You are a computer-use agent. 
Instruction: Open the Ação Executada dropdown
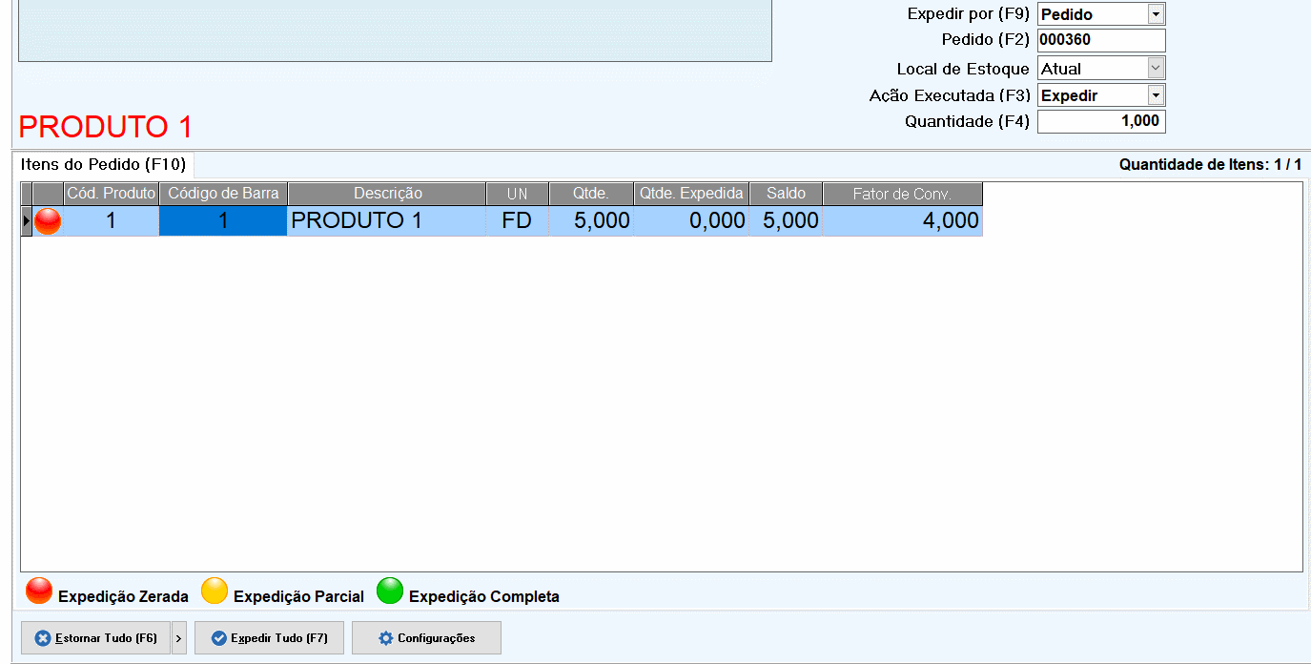click(x=1156, y=95)
